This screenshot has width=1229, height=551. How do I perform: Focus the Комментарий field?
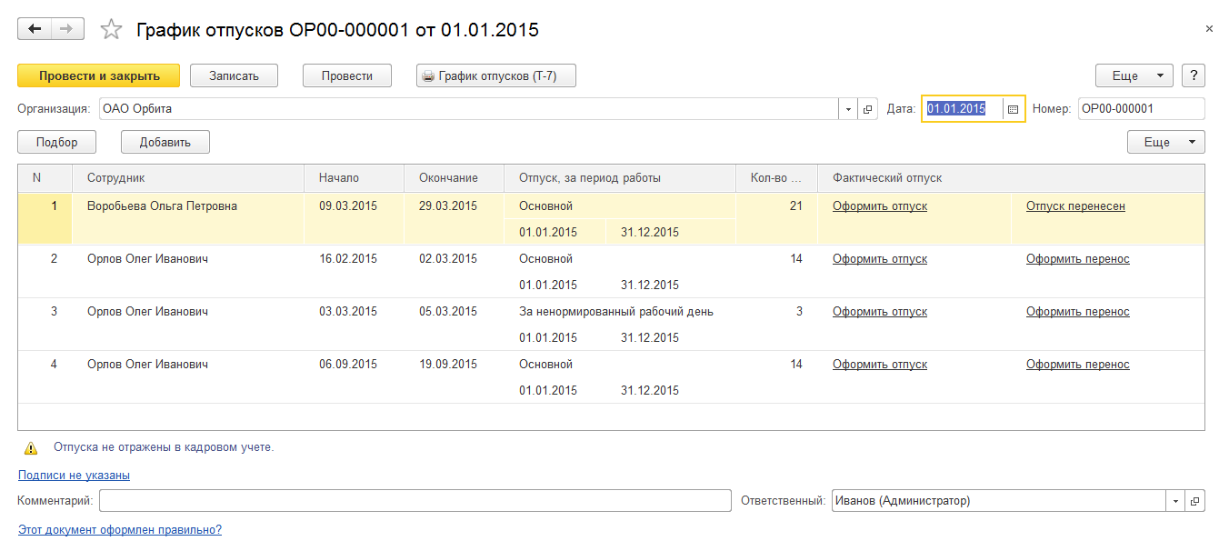[x=415, y=501]
